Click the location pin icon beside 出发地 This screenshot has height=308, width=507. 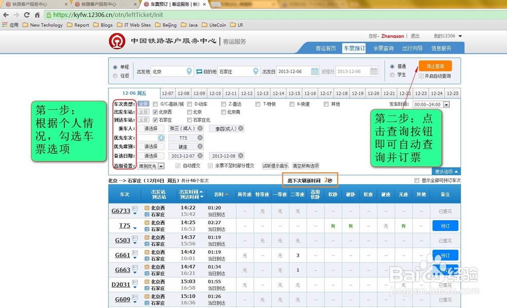(189, 72)
